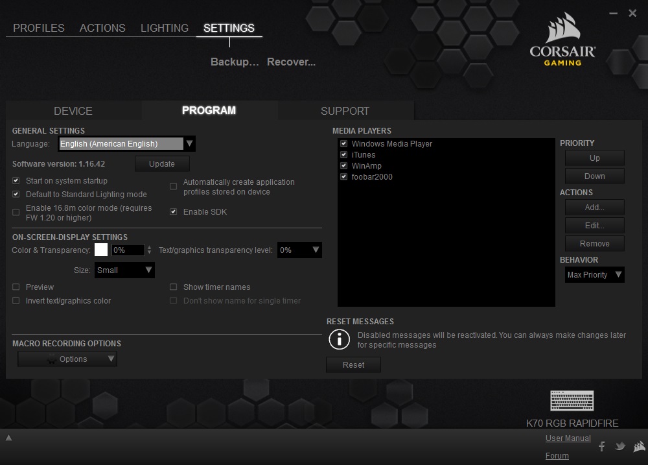
Task: Click the OSD transparency 0% field
Action: pos(128,250)
